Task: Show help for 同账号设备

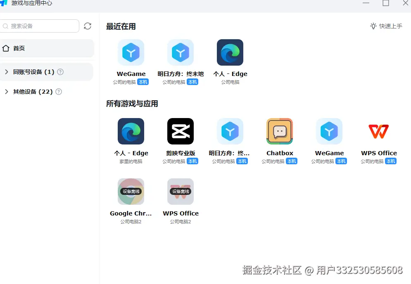Action: [x=60, y=72]
